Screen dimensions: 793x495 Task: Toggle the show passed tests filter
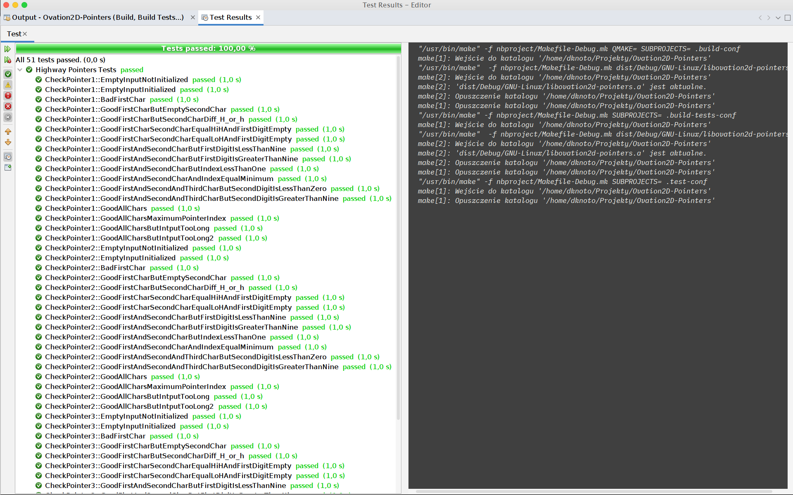point(8,74)
